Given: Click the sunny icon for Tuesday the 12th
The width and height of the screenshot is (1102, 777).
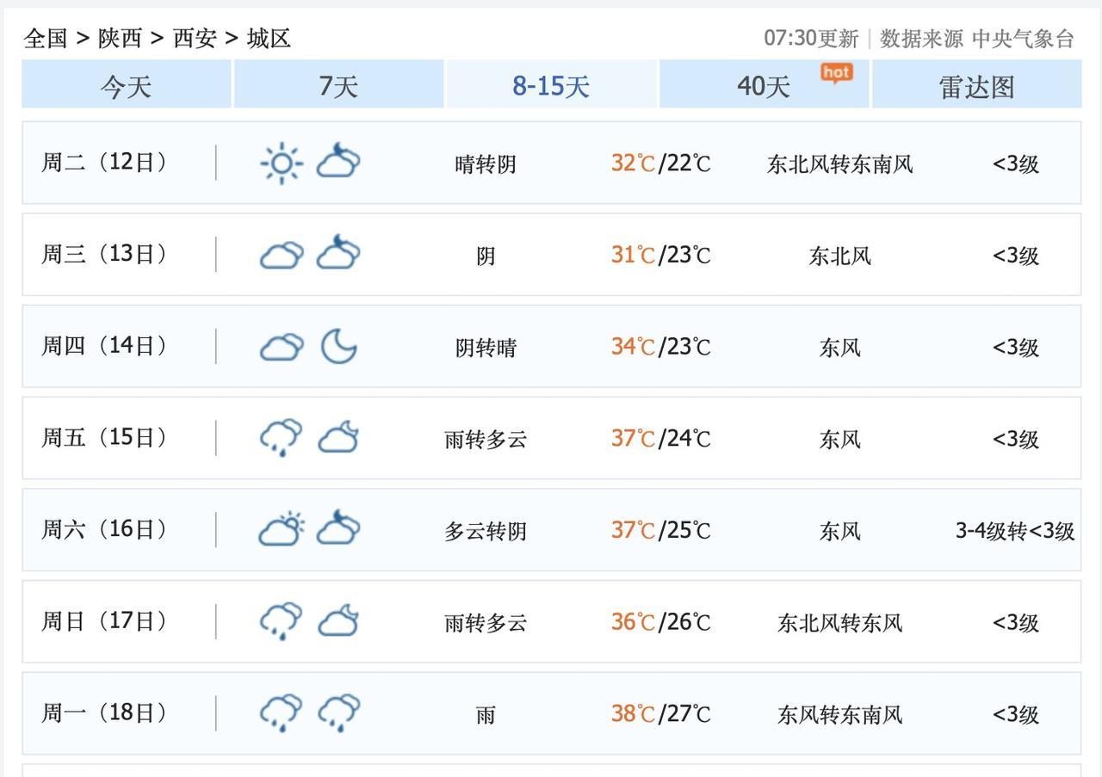Looking at the screenshot, I should tap(282, 163).
